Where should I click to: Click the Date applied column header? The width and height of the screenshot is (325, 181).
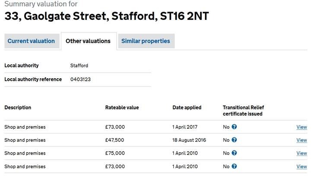187,108
